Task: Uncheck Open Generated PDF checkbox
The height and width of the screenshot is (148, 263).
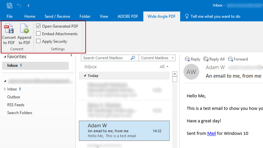Action: [x=38, y=26]
